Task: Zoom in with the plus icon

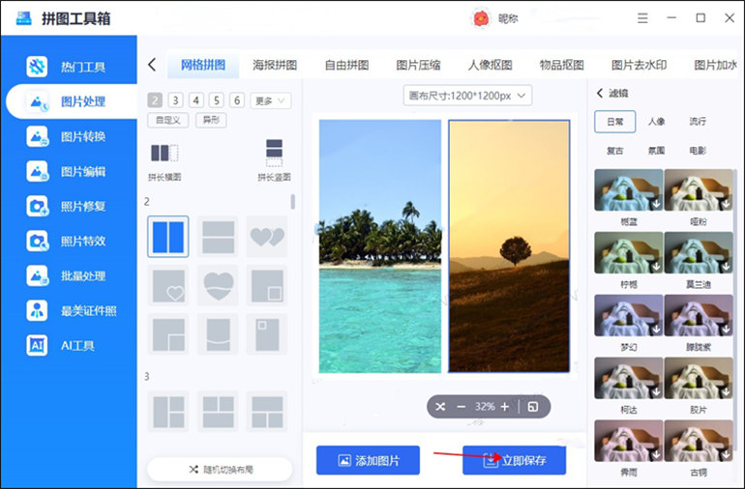Action: pyautogui.click(x=505, y=407)
